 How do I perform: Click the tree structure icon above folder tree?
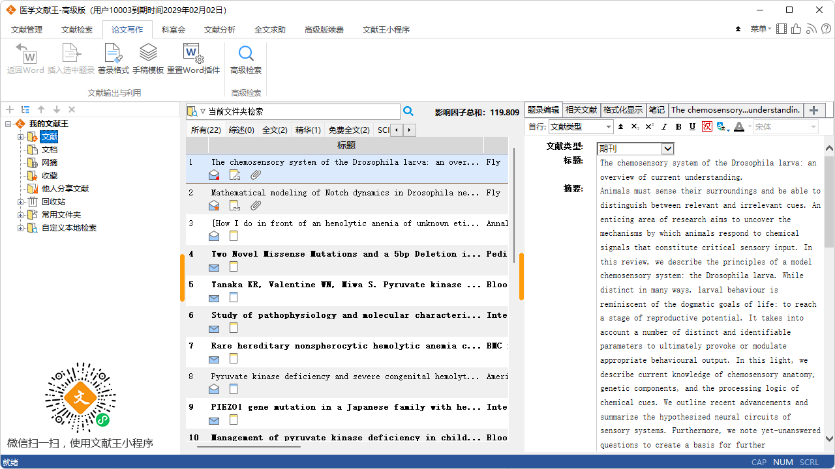(25, 110)
